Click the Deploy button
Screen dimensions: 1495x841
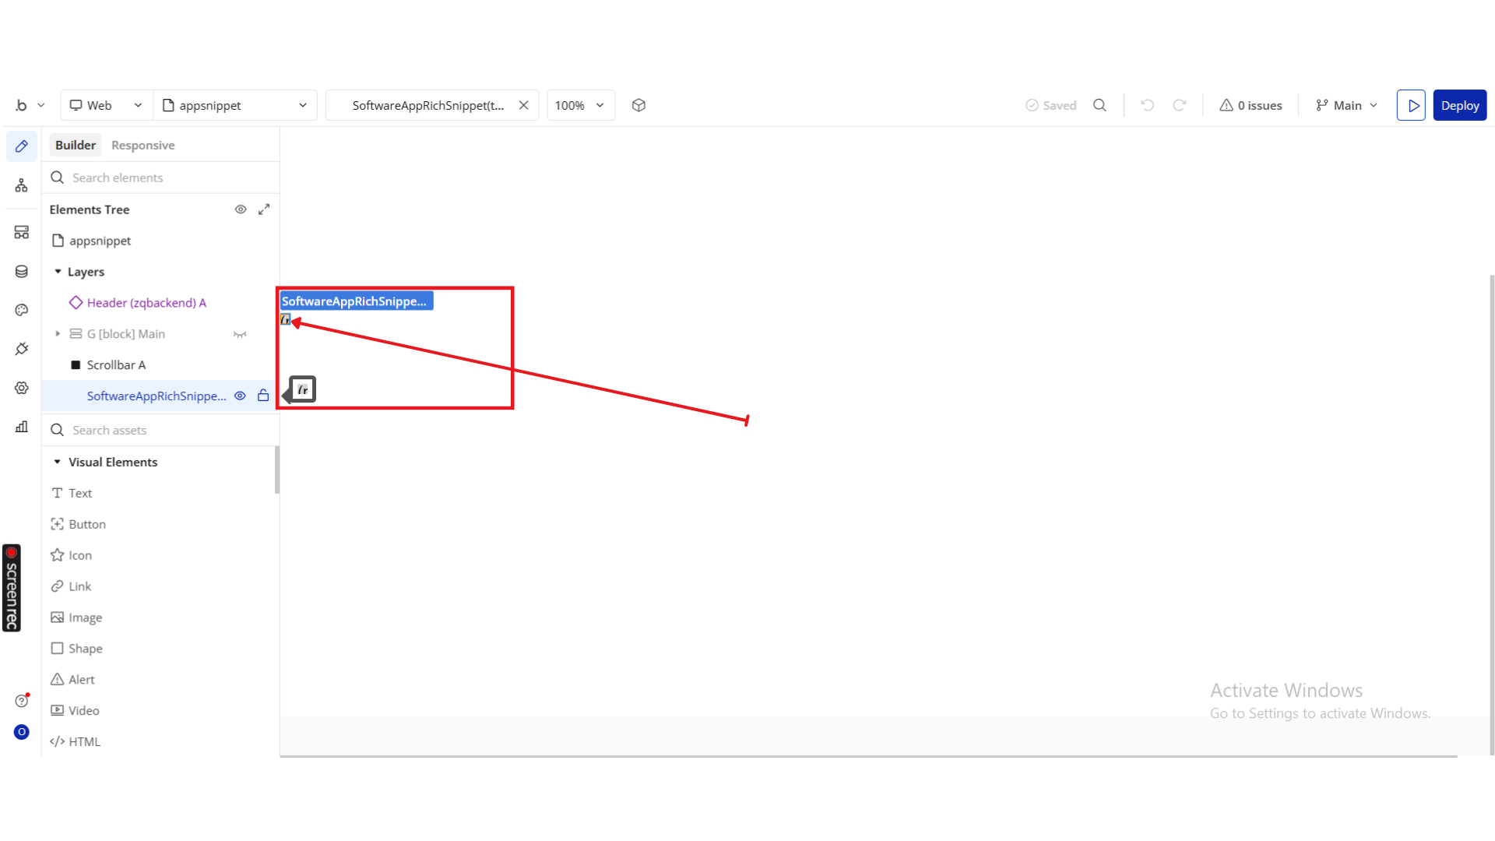[1459, 105]
